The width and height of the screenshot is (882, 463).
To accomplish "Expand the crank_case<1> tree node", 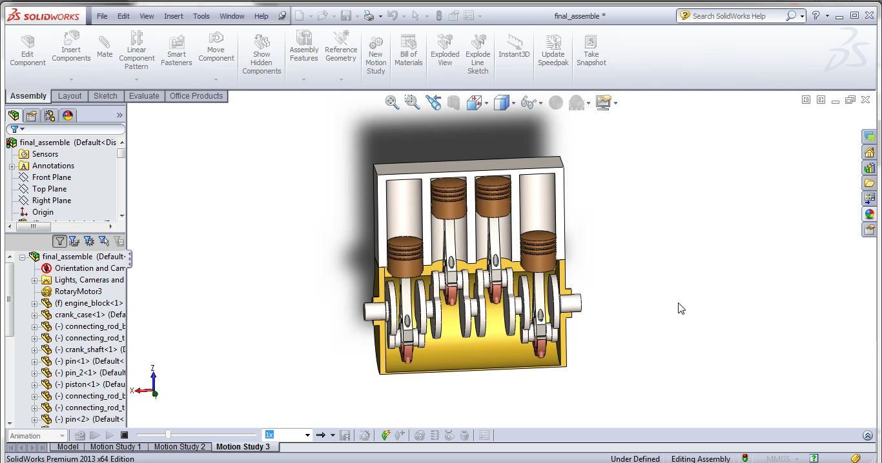I will [x=35, y=315].
